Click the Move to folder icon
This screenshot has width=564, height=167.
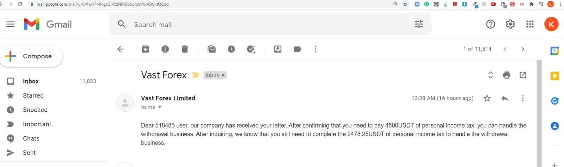(278, 49)
